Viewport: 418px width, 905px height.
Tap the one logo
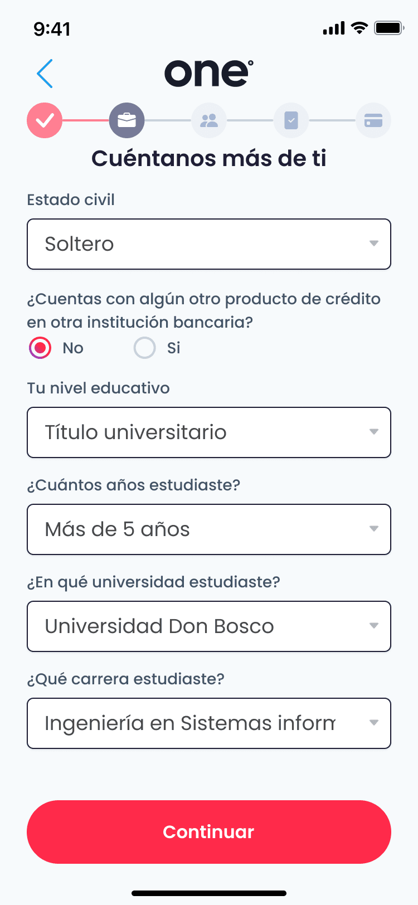pyautogui.click(x=208, y=73)
